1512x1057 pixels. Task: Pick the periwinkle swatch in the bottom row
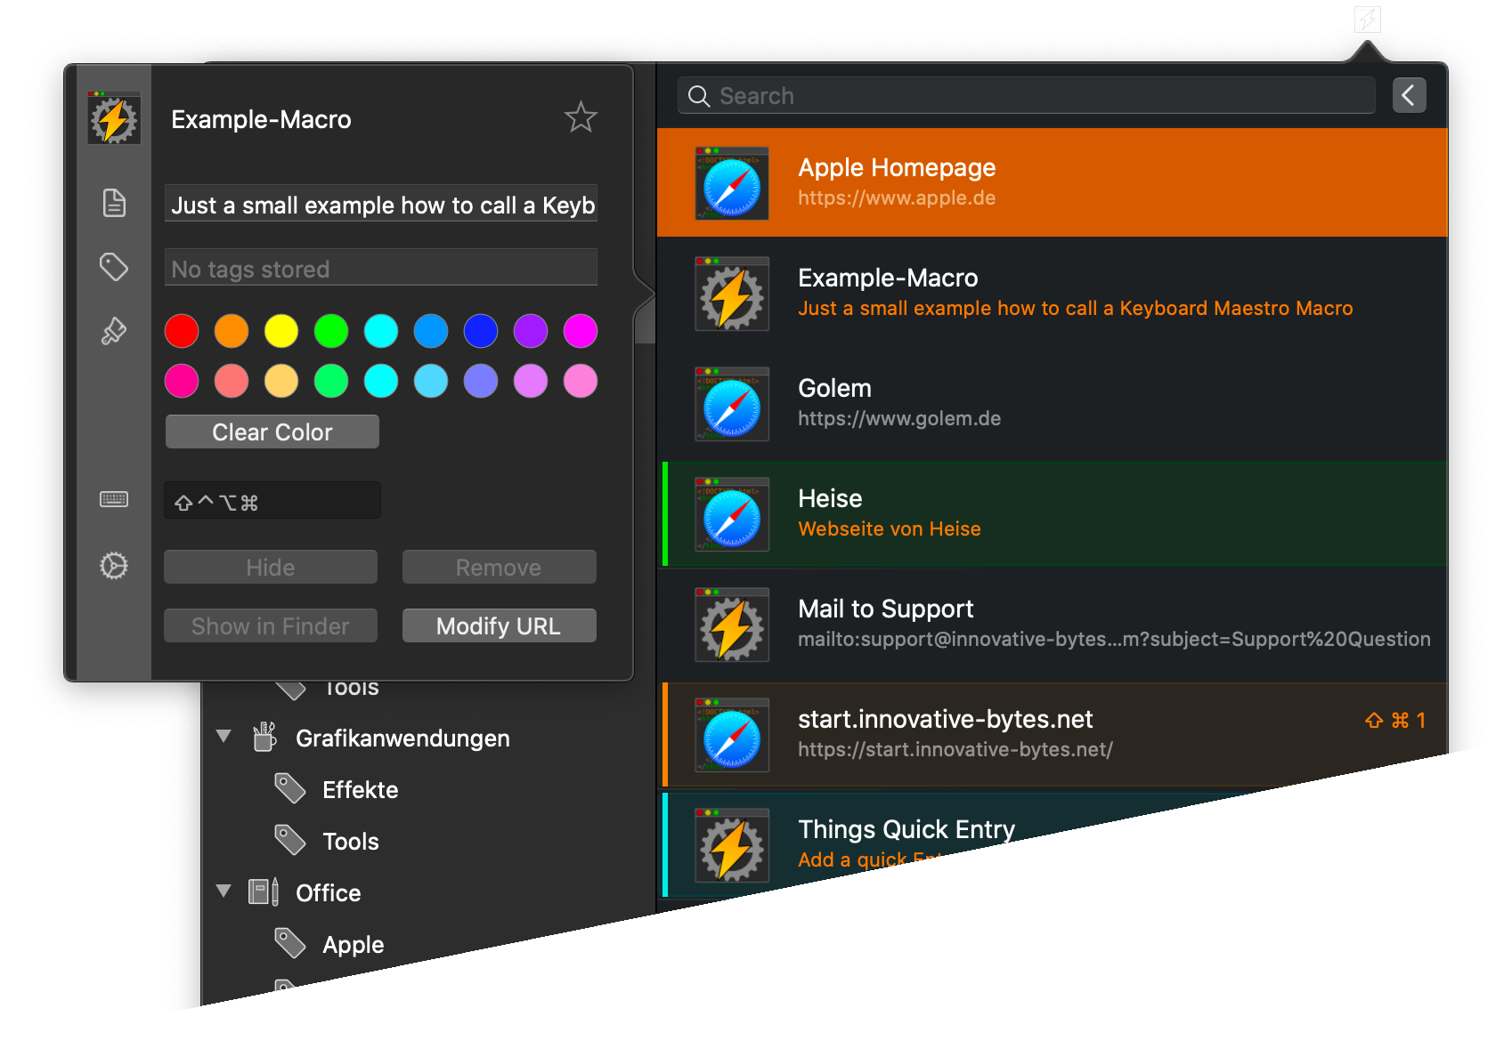481,381
